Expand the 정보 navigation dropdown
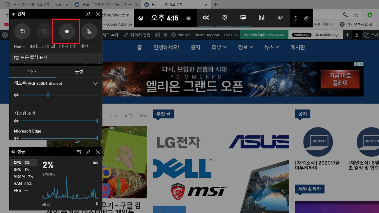This screenshot has width=379, height=213. (246, 47)
